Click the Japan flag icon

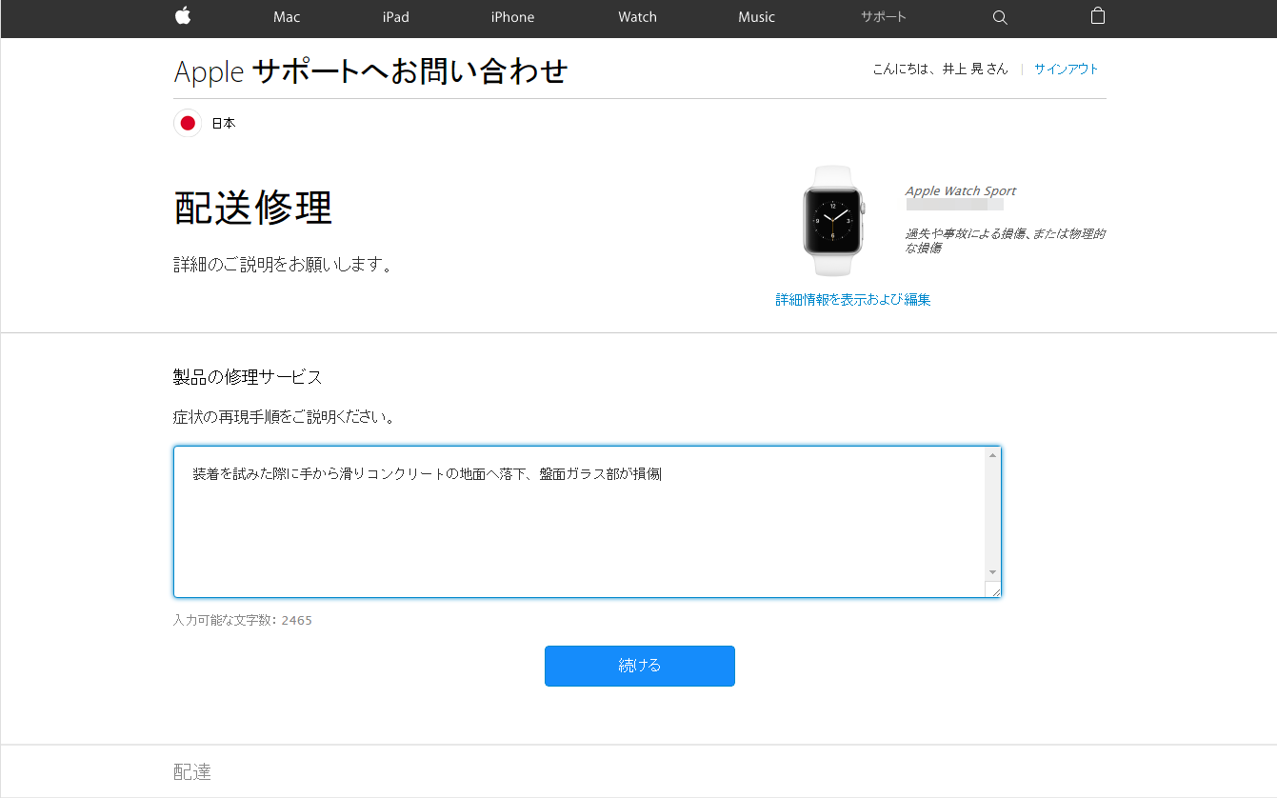(x=188, y=123)
